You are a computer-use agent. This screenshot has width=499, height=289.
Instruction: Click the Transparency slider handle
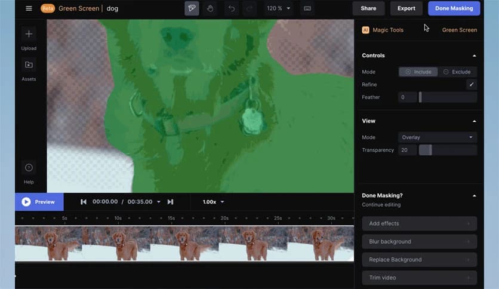(x=430, y=150)
